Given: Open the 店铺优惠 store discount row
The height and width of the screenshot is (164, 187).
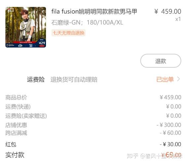Looking at the screenshot, I should tap(93, 125).
